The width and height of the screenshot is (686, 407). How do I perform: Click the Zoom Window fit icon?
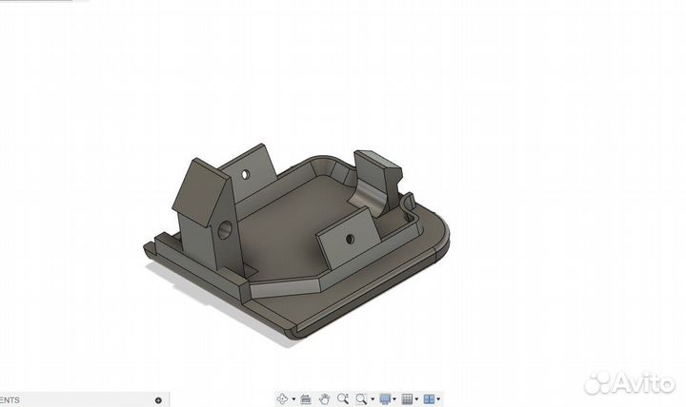tap(361, 398)
